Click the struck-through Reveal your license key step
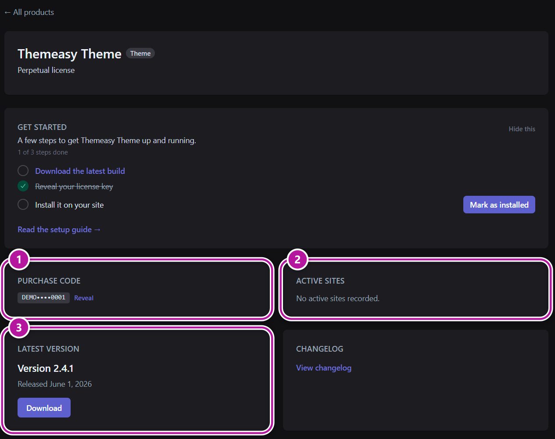The image size is (555, 439). point(74,187)
